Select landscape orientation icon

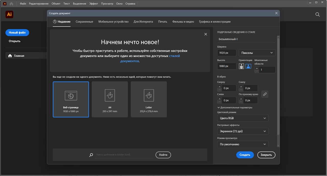248,66
